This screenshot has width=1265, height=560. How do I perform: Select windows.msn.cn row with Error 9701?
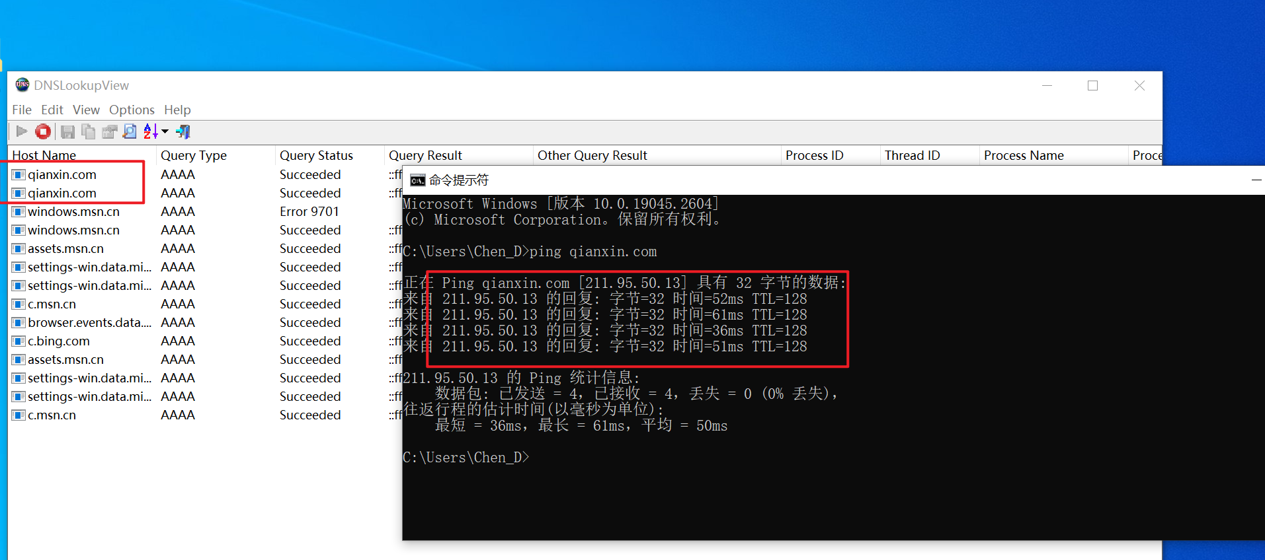(x=73, y=212)
